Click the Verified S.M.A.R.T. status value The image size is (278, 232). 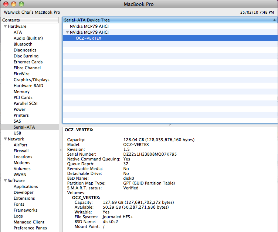pos(131,188)
